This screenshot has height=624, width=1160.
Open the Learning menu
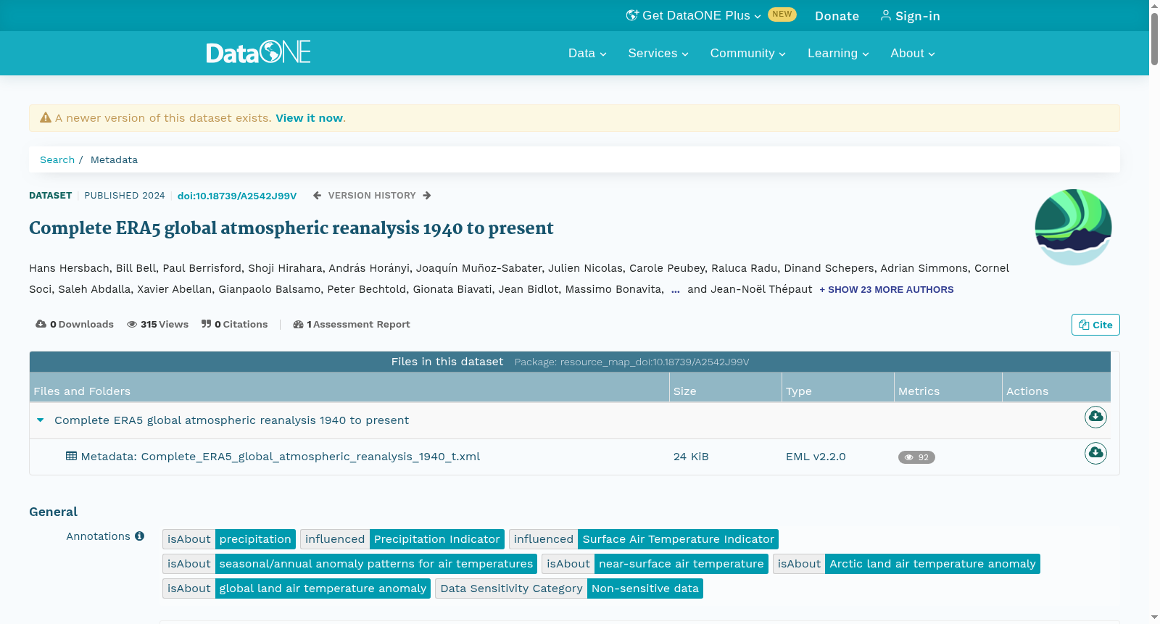(x=838, y=54)
